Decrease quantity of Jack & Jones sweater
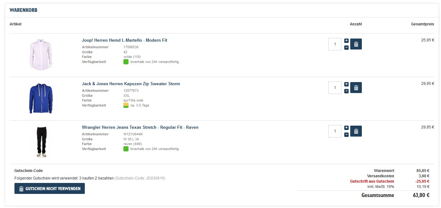 pos(346,91)
